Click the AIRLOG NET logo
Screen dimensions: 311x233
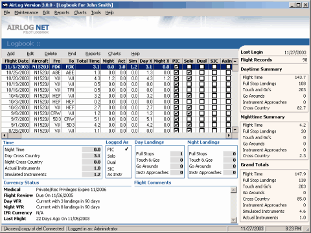(x=28, y=28)
